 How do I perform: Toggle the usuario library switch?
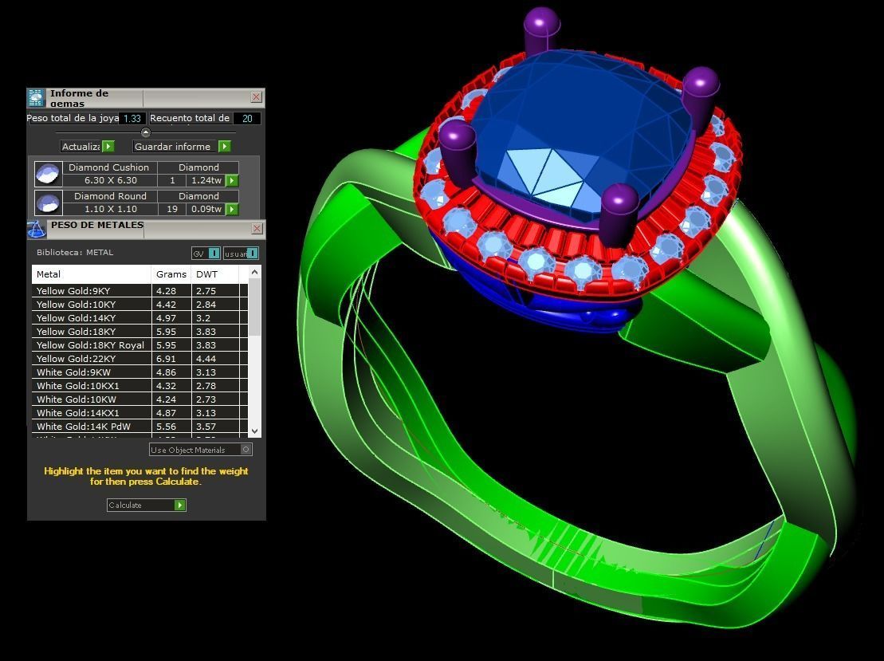(241, 254)
